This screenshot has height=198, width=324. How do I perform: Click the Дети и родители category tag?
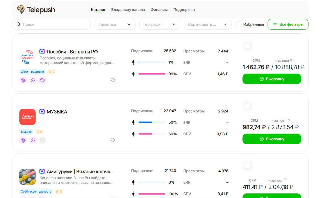point(32,72)
